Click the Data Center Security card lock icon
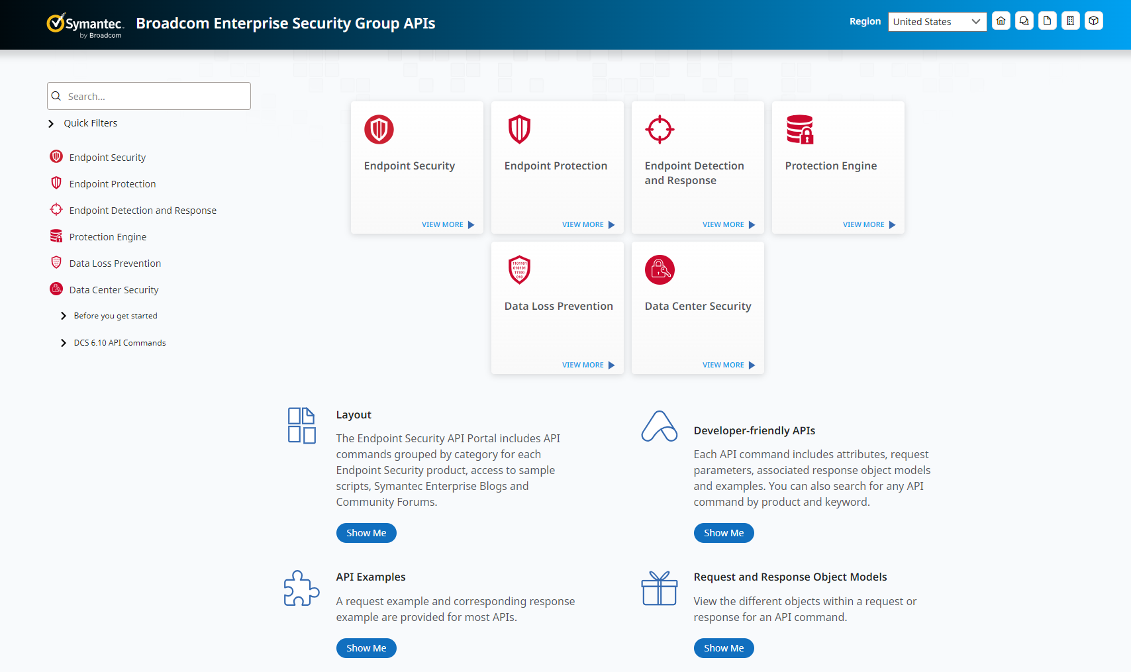 [x=660, y=269]
